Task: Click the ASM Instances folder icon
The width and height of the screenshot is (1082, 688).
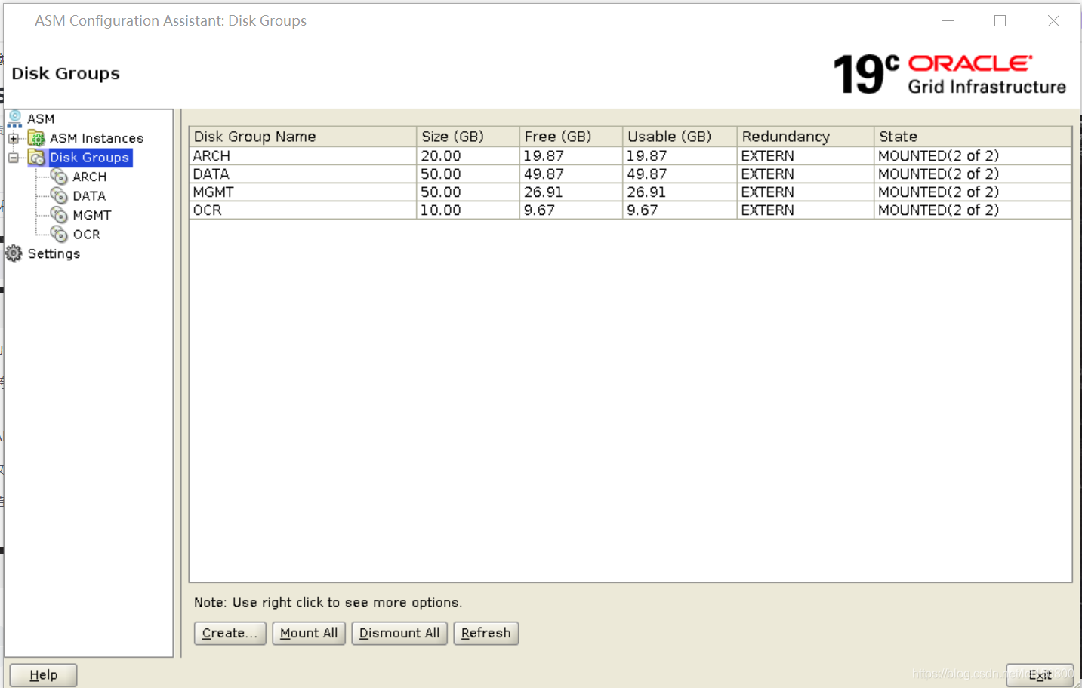Action: (x=37, y=138)
